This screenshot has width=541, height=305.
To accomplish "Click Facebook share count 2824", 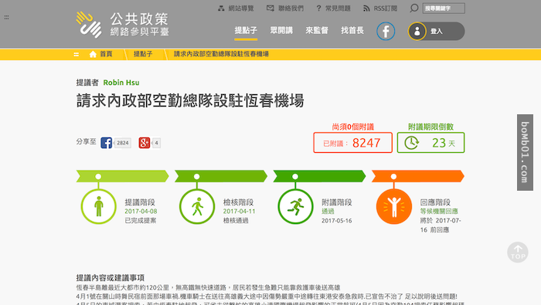I will (x=123, y=143).
